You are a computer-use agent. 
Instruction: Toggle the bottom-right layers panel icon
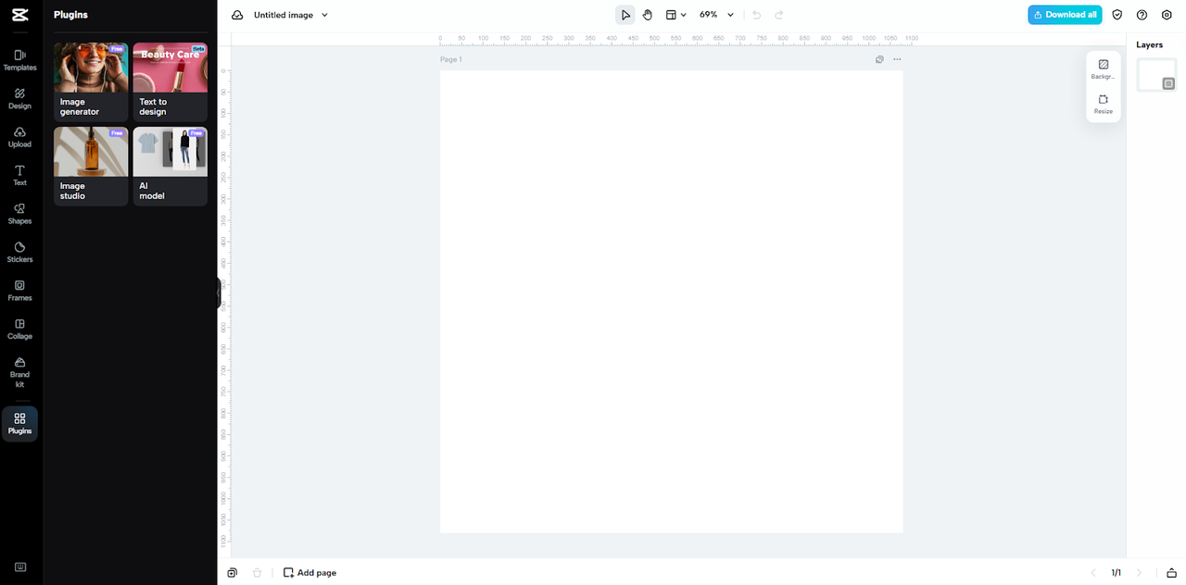click(1171, 573)
